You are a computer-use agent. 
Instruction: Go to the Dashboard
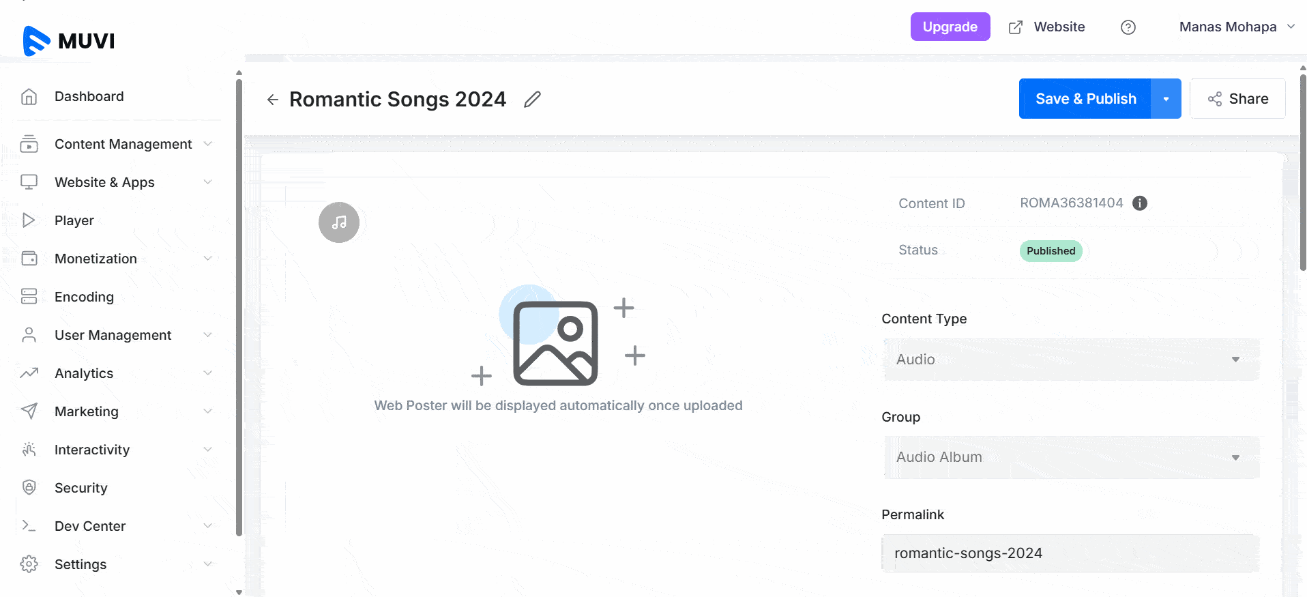pos(89,96)
